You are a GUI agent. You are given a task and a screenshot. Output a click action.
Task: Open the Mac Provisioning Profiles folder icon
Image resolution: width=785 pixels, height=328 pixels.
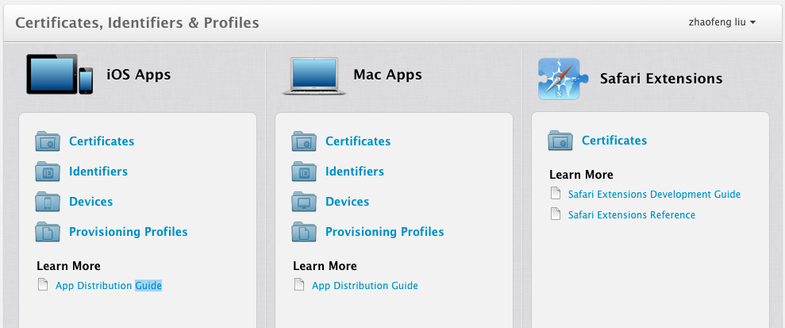click(304, 232)
